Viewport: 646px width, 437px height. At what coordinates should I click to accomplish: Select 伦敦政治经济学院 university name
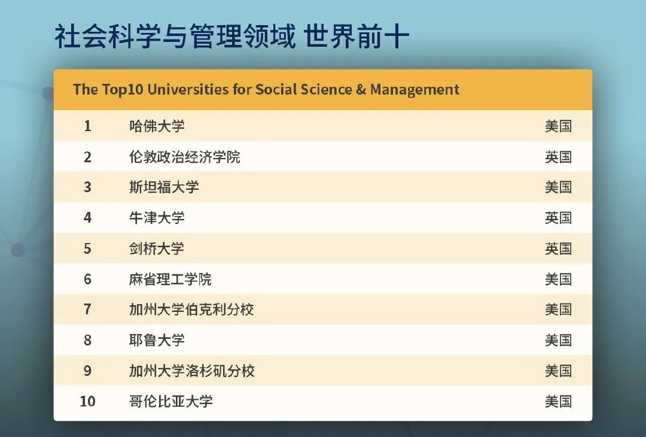click(184, 157)
